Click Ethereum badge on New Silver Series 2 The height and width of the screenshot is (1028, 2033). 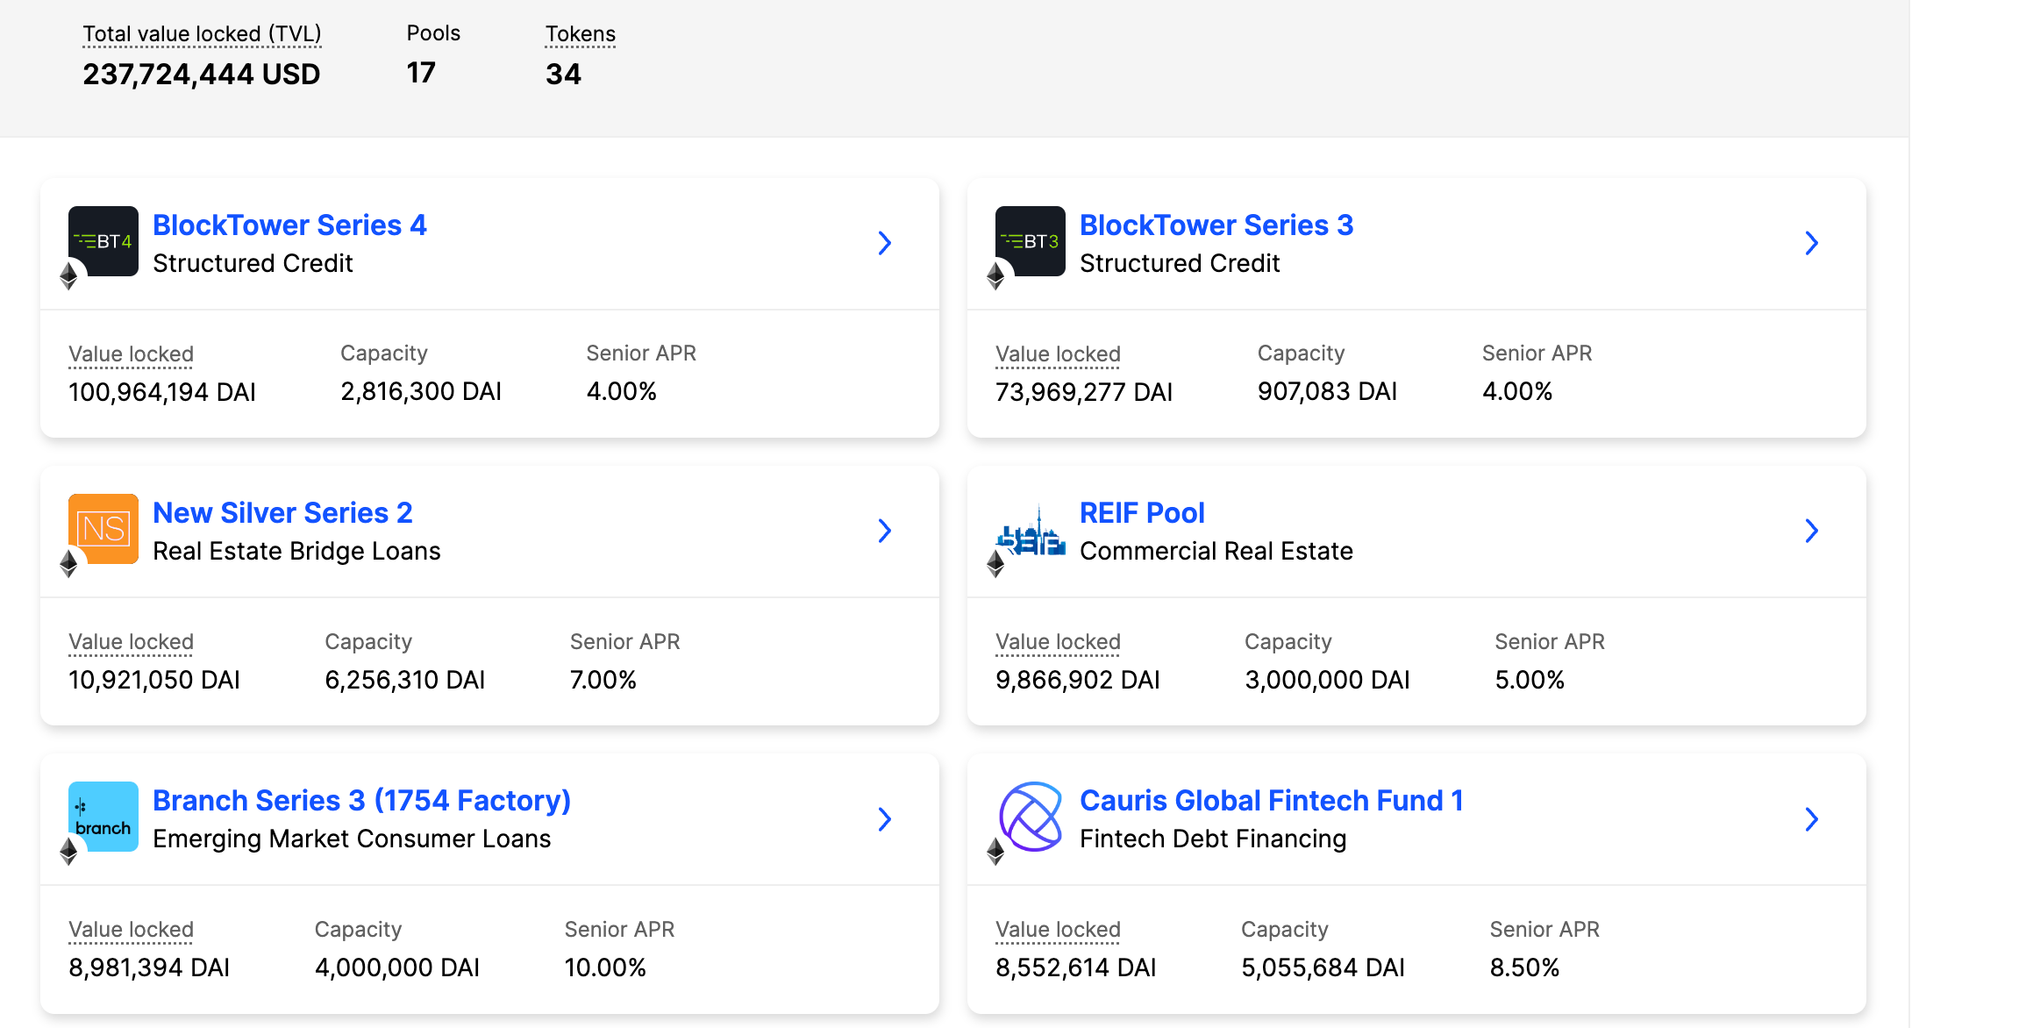click(x=69, y=564)
